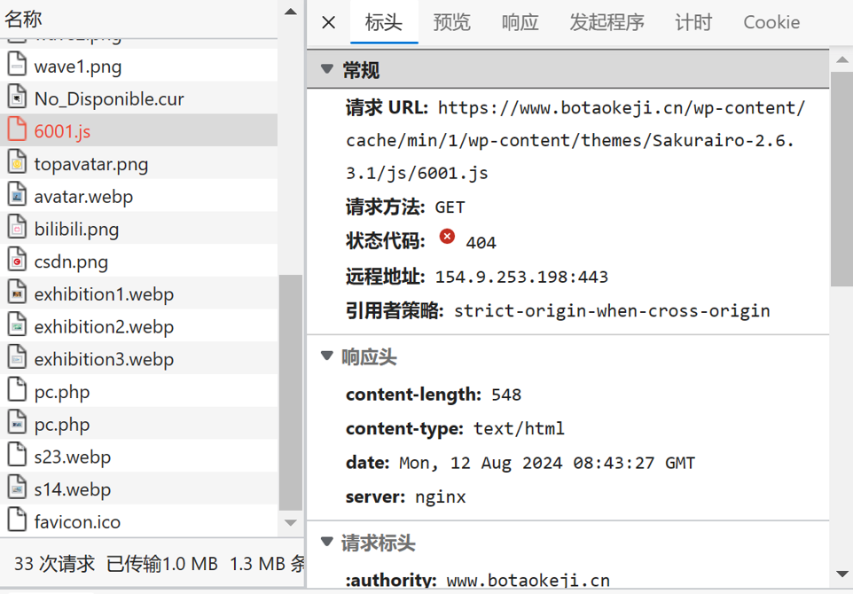Click the file icon next to favicon.ico
Screen dimensions: 853x594
coord(19,521)
